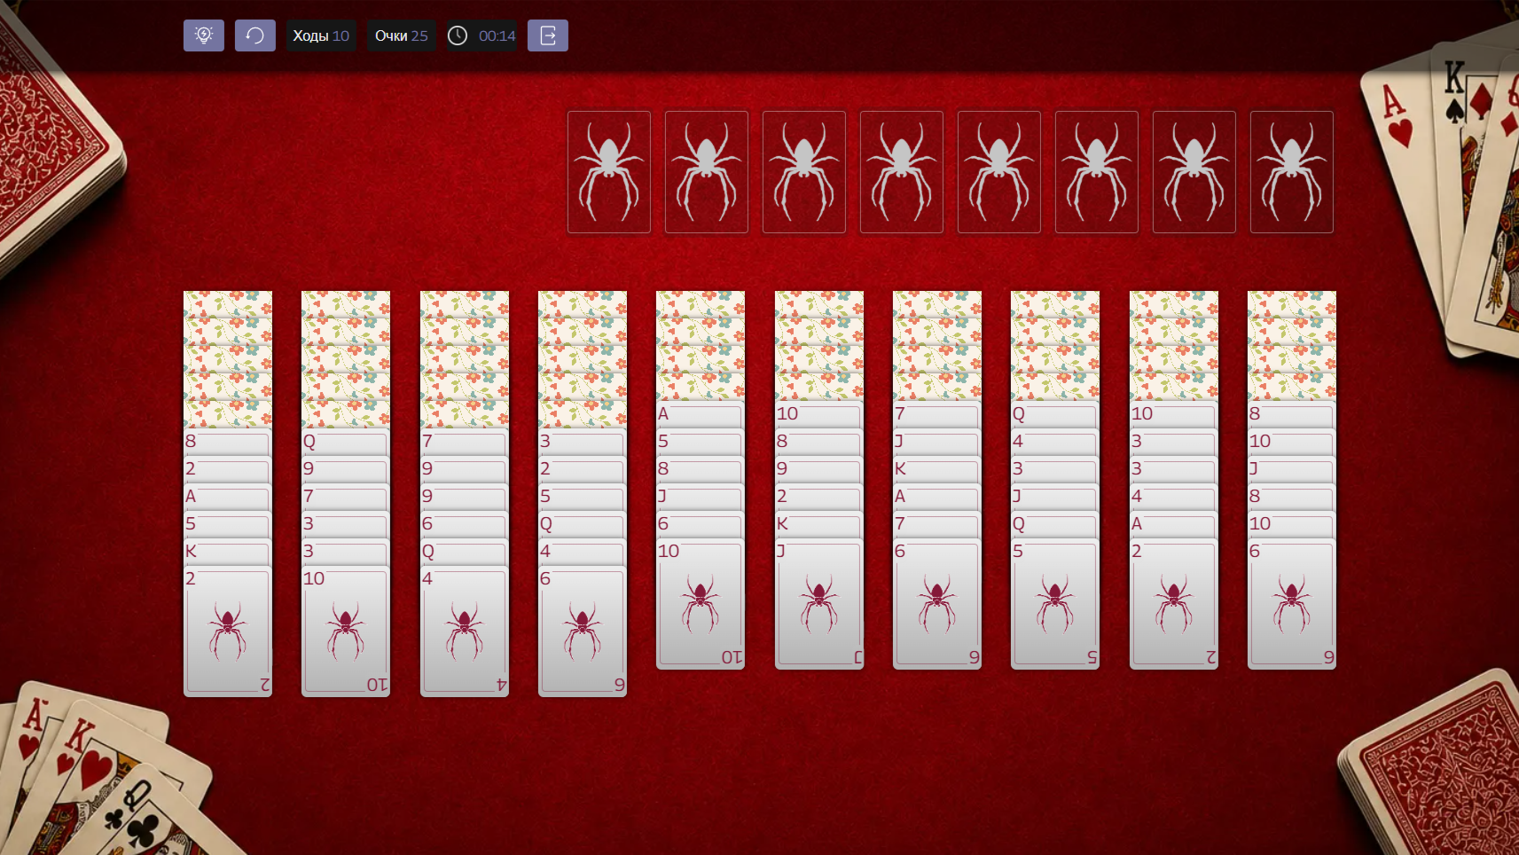1519x855 pixels.
Task: Select the bottom 4 card in third column
Action: click(465, 631)
